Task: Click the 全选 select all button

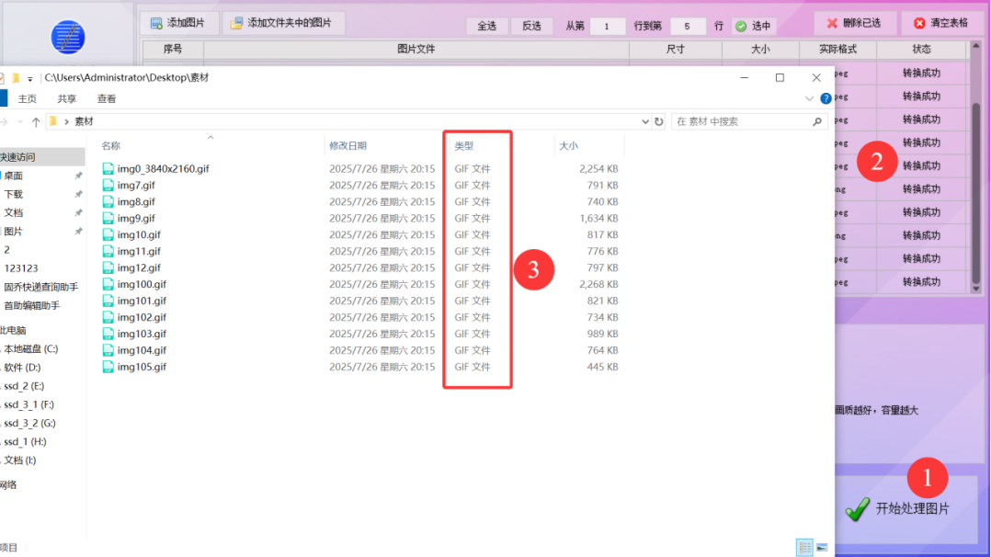Action: point(486,26)
